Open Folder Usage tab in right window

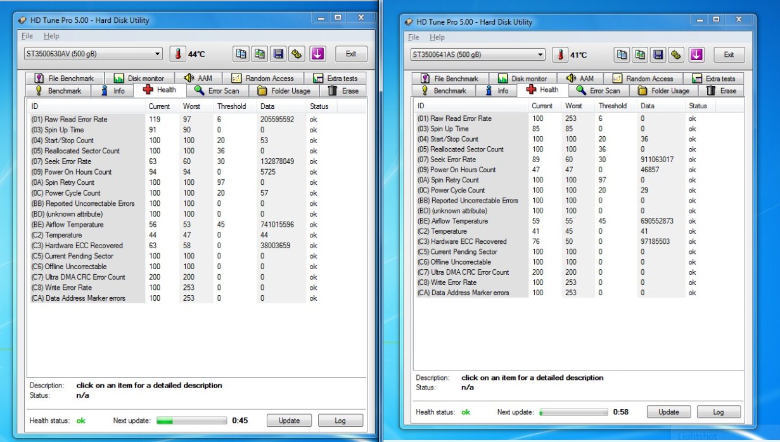click(664, 91)
